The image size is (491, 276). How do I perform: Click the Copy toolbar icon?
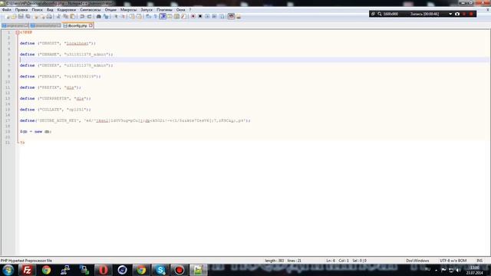[65, 16]
